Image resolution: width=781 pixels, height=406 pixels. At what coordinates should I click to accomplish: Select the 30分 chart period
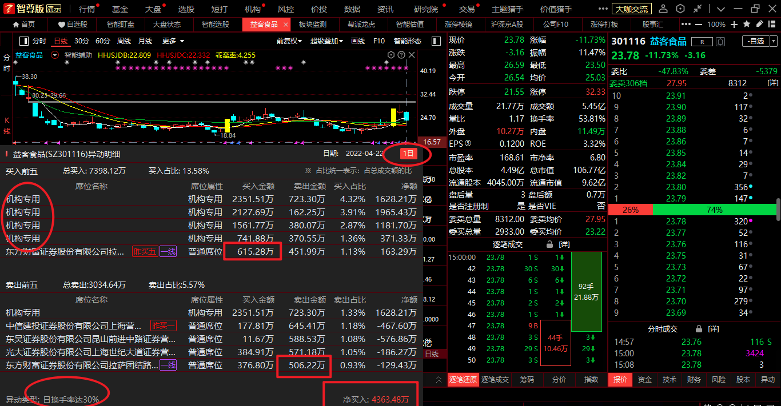82,41
